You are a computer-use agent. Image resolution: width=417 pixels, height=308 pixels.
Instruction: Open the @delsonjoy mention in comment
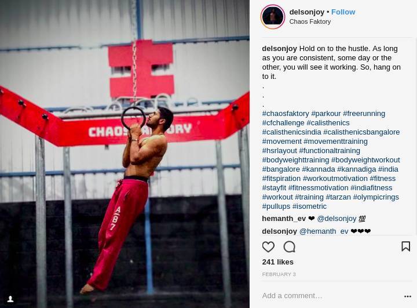[x=336, y=219]
